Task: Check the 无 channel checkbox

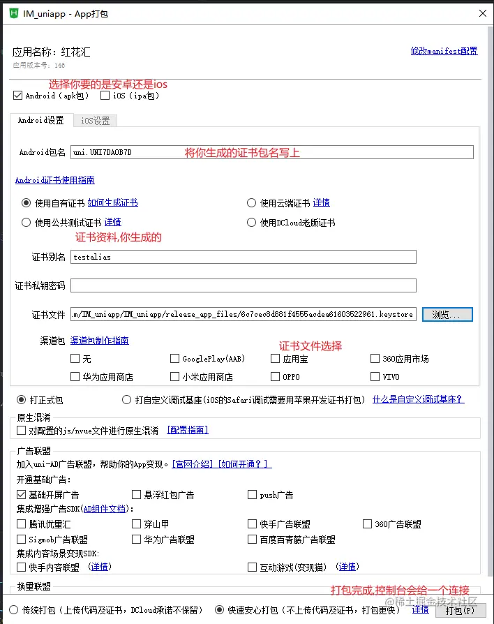Action: 75,359
